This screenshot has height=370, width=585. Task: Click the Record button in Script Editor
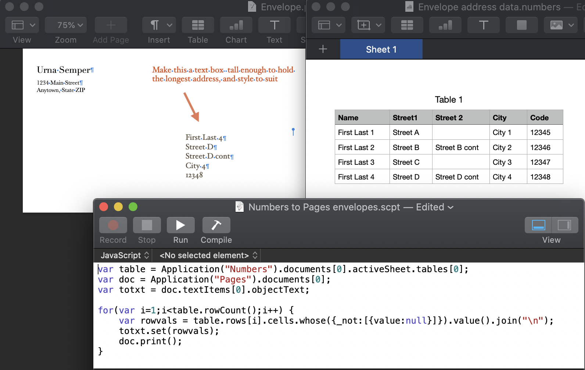click(113, 225)
